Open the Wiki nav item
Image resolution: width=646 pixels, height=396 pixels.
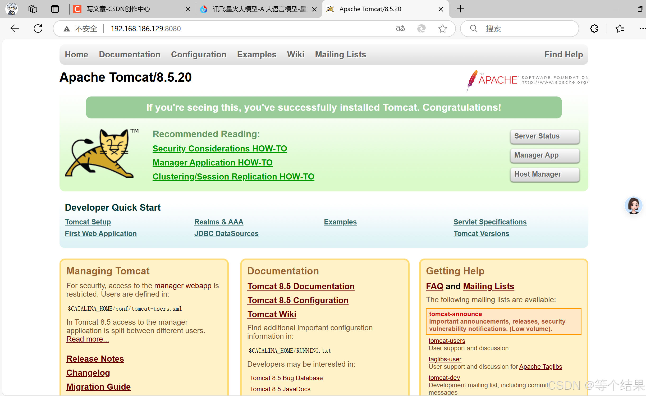pos(296,54)
